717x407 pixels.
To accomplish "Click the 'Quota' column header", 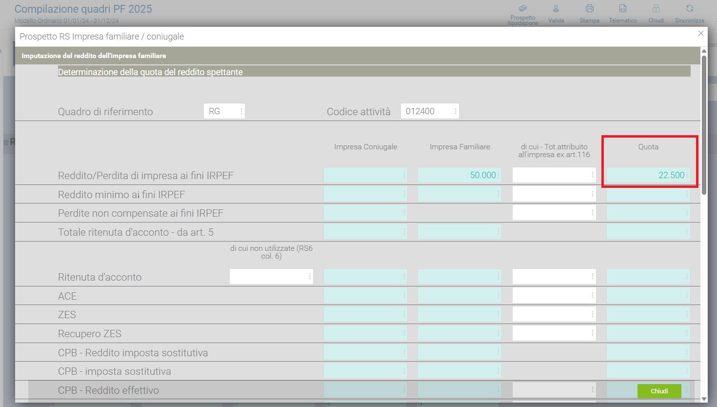I will click(648, 147).
